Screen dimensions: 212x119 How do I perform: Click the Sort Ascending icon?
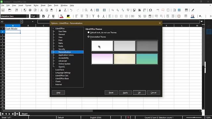118,10
